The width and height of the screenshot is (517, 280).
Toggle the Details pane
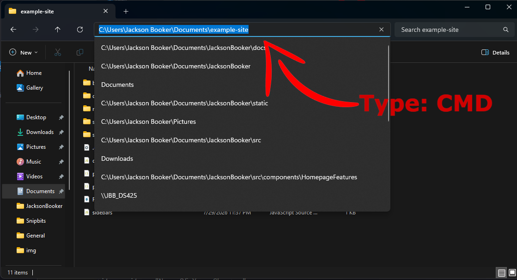coord(495,52)
